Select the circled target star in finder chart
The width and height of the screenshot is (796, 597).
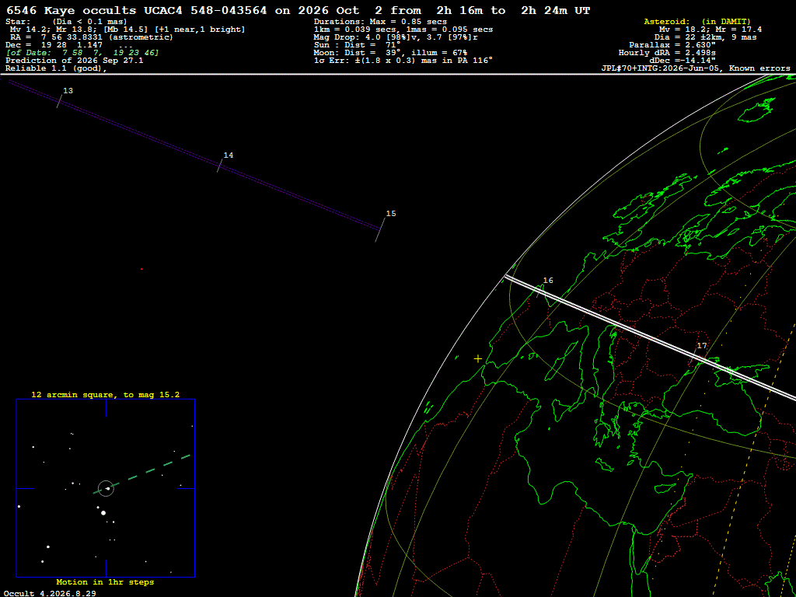click(x=106, y=488)
